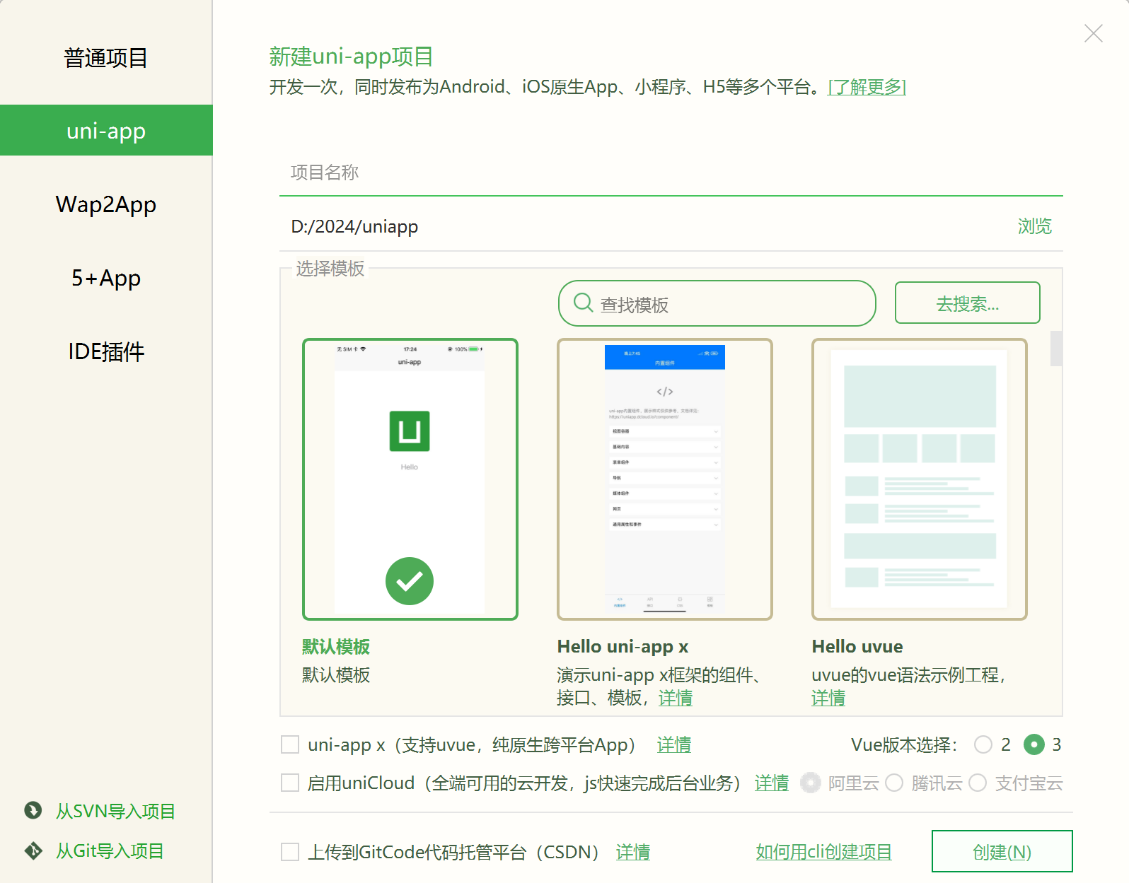Open 详情 link beside GitCode option
The height and width of the screenshot is (883, 1129).
(632, 852)
